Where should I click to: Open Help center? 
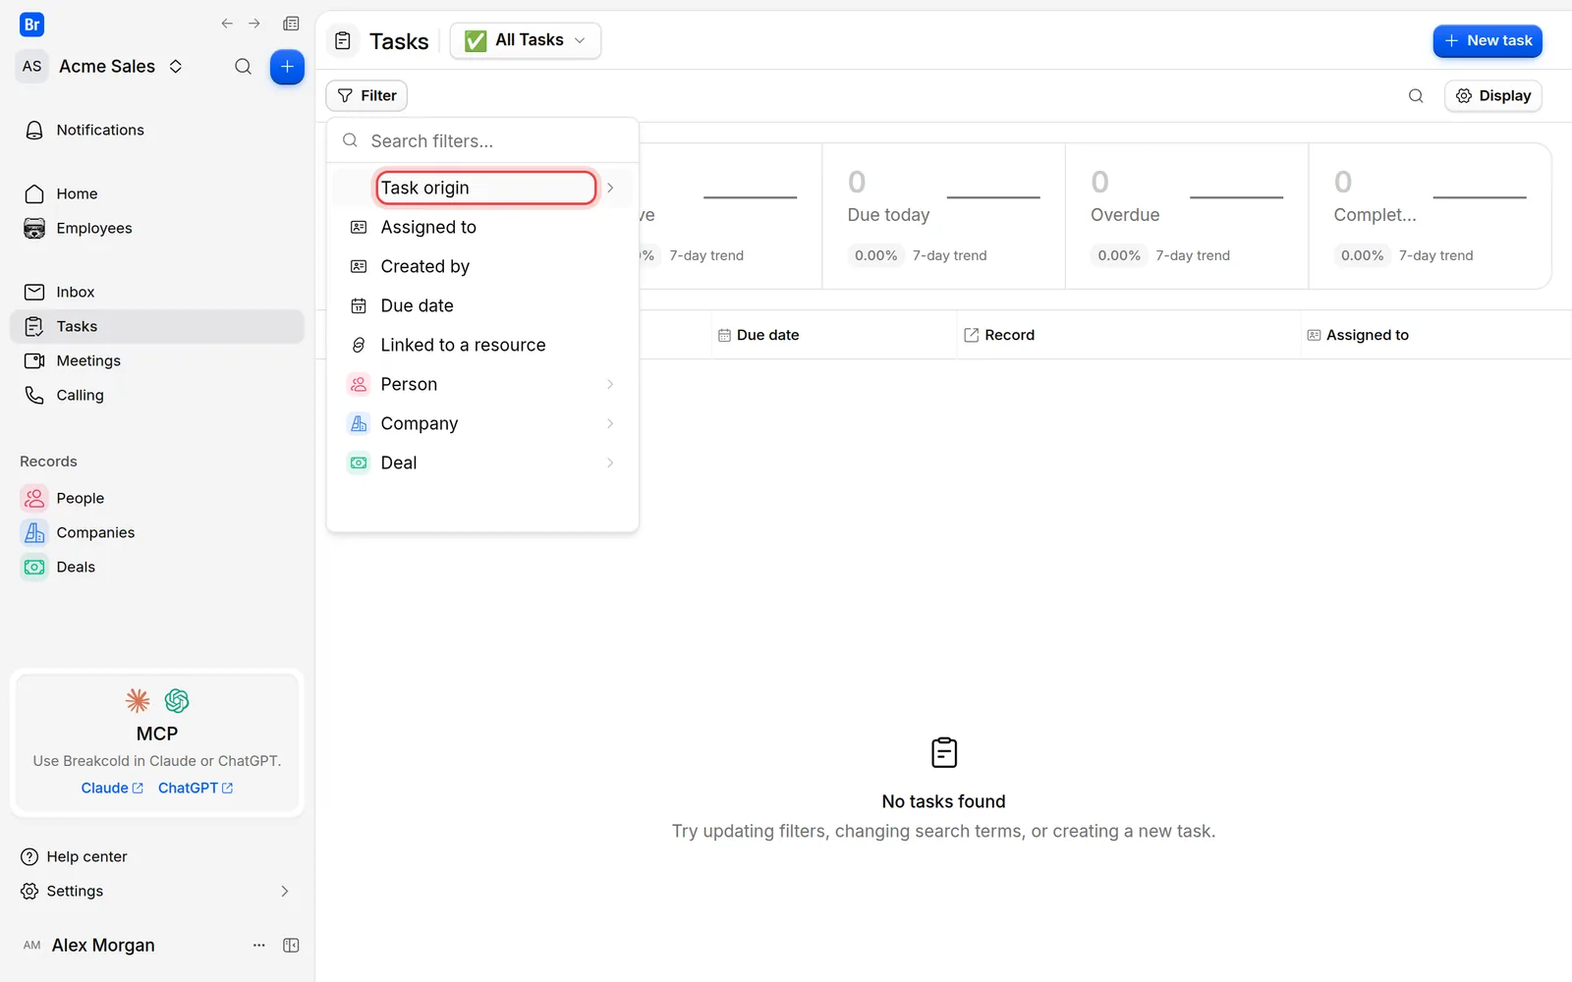click(x=74, y=856)
